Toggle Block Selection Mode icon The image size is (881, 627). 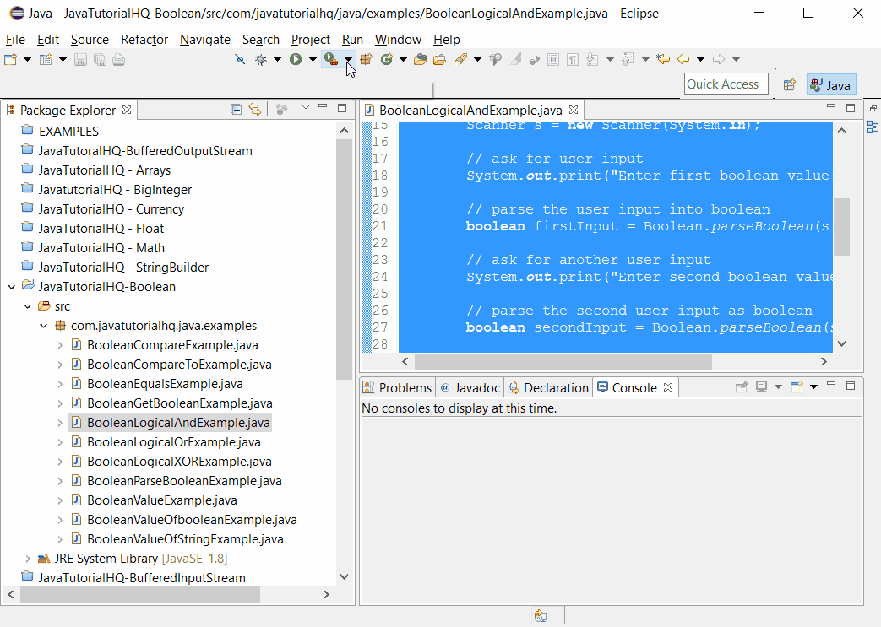coord(553,59)
